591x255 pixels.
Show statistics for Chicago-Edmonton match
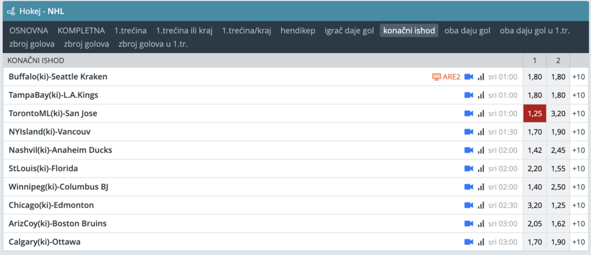(480, 205)
